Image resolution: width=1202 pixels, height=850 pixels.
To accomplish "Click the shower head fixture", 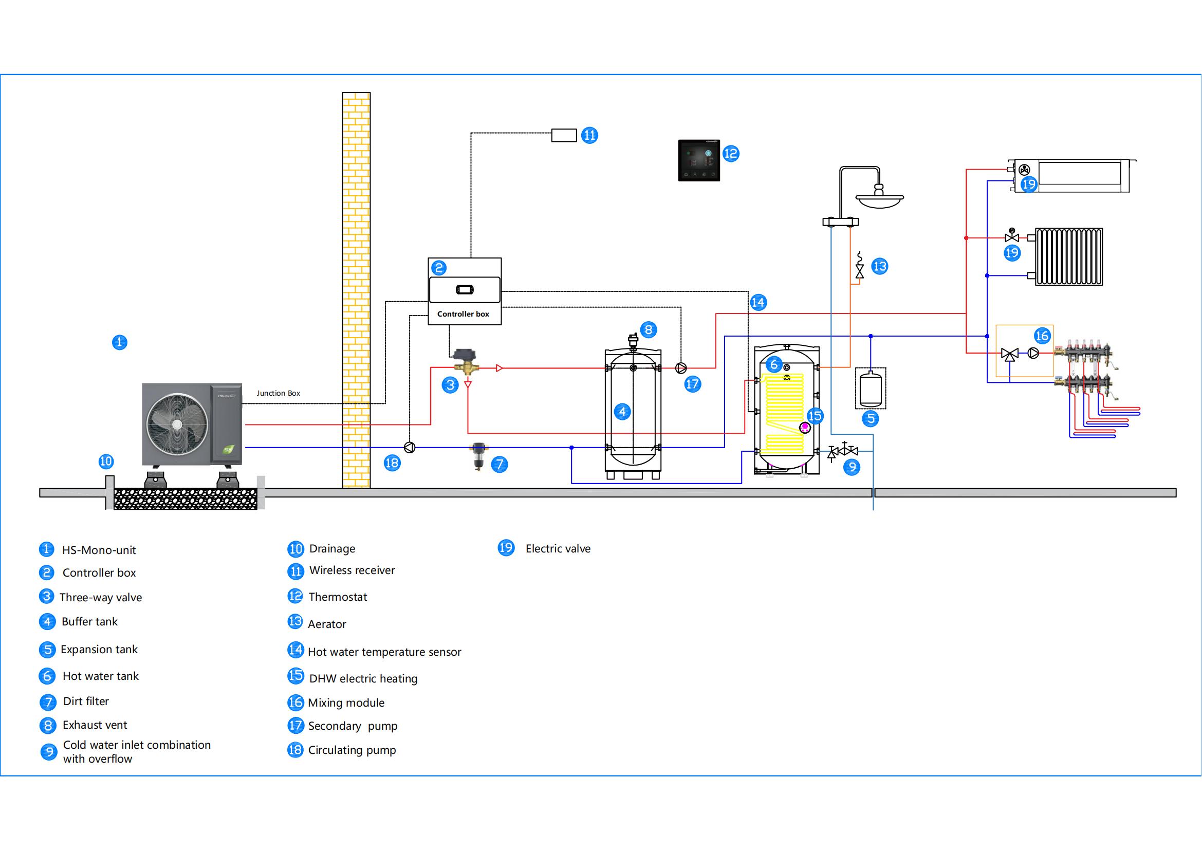I will (x=879, y=197).
